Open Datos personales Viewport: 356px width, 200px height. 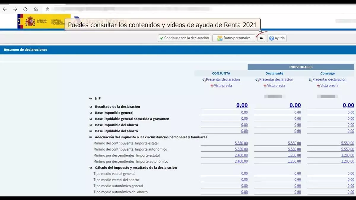coord(234,38)
